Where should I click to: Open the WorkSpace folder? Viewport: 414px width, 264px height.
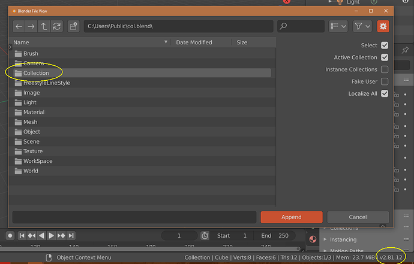tap(142, 161)
